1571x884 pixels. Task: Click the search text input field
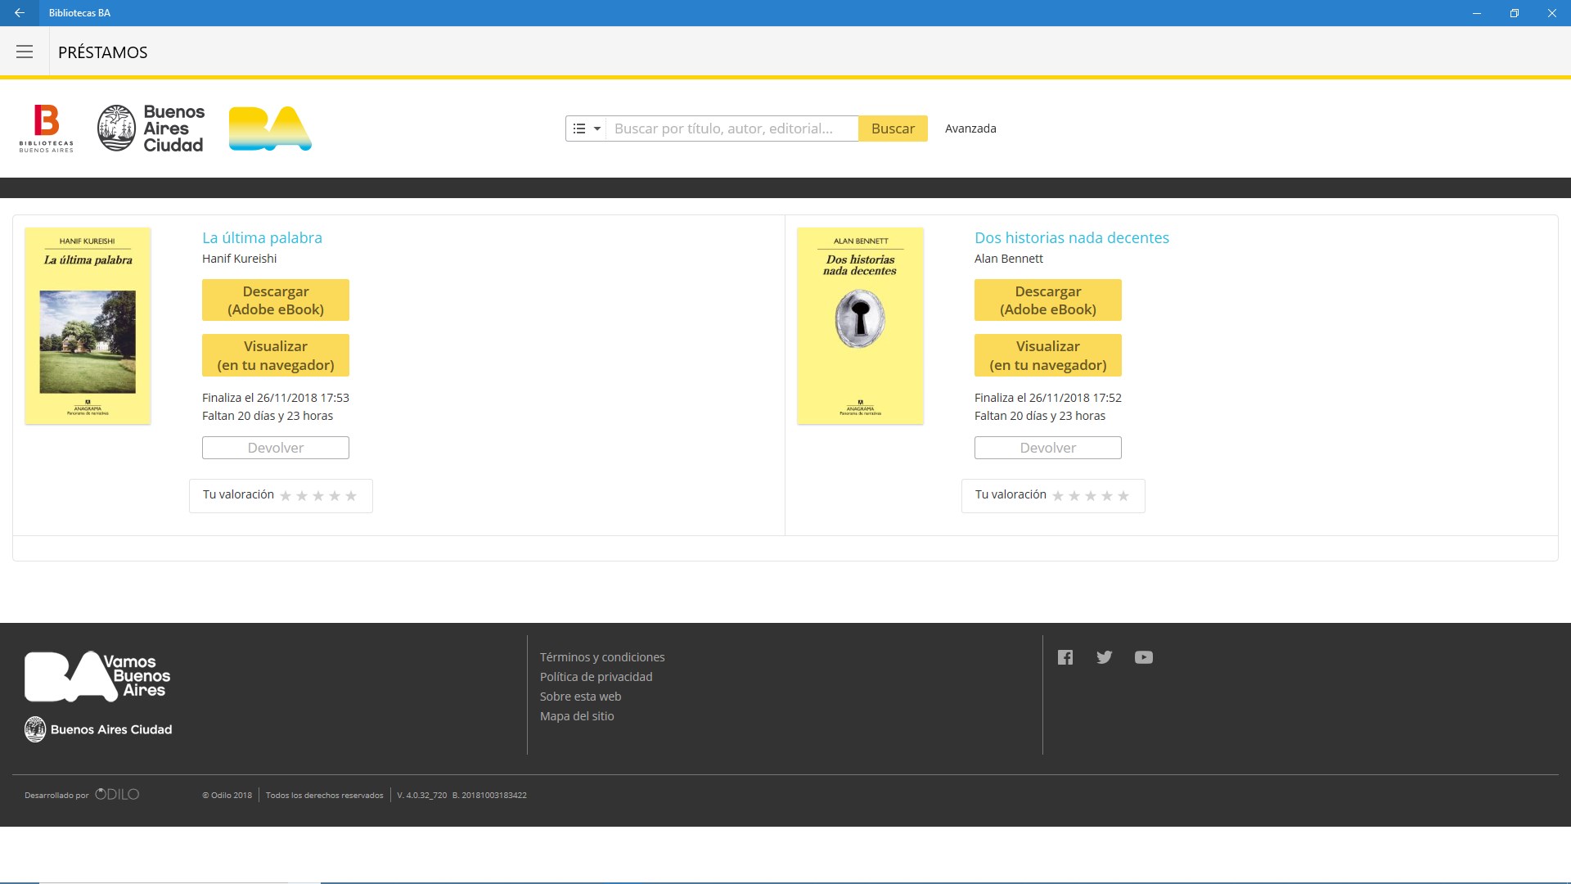[731, 129]
